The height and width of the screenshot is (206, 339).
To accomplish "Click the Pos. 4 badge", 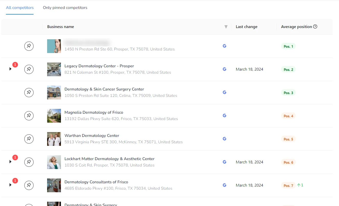I will [x=288, y=116].
